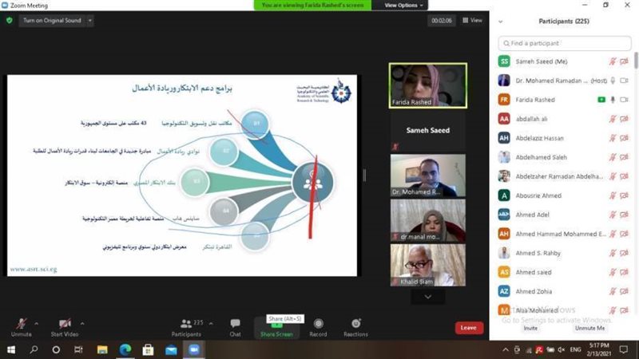Select Sameh Saeed video tile
The width and height of the screenshot is (639, 359).
click(x=428, y=131)
